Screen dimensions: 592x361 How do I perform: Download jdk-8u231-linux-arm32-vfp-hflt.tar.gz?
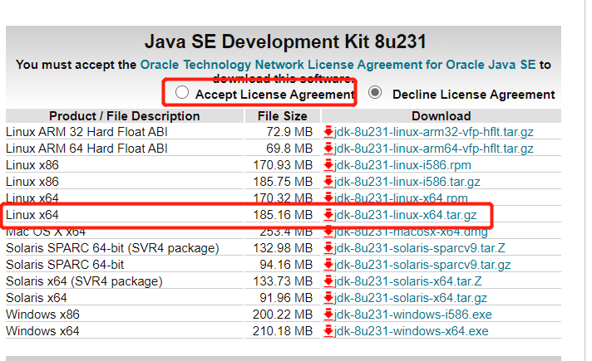point(433,132)
